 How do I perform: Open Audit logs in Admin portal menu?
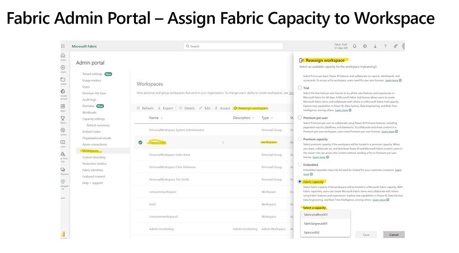pyautogui.click(x=89, y=100)
